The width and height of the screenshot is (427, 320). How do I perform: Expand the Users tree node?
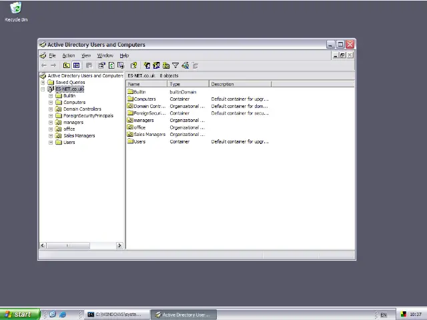[x=51, y=142]
